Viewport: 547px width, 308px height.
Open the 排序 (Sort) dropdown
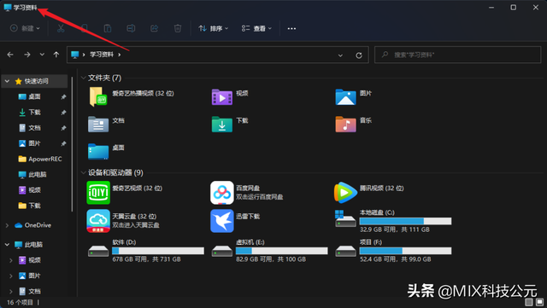point(213,28)
